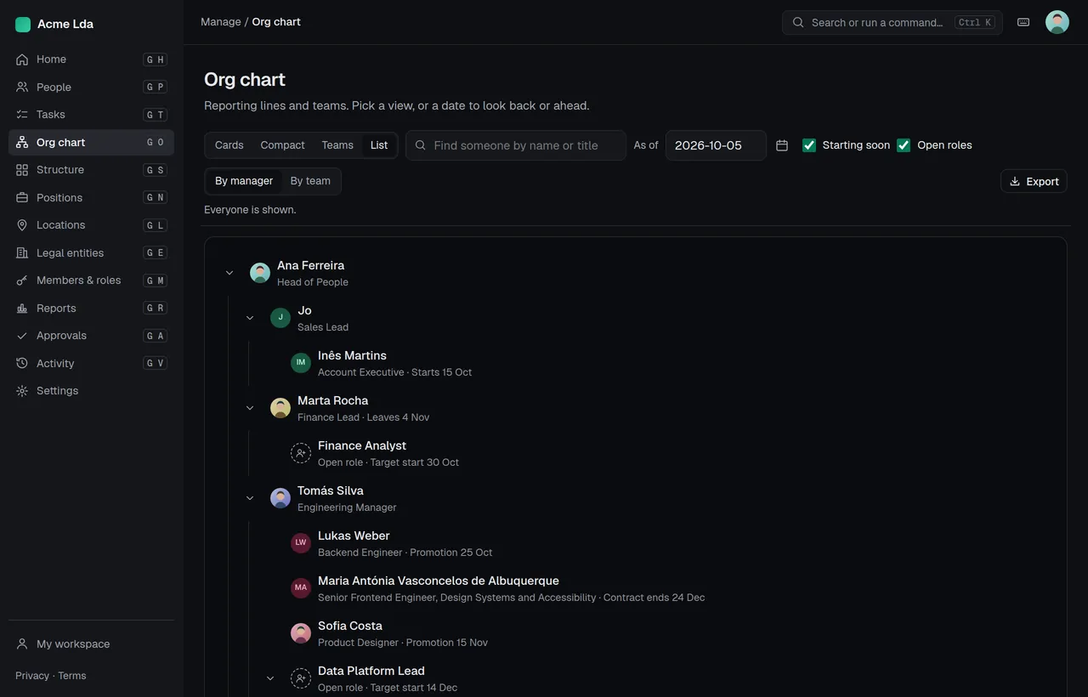Select By manager grouping

pyautogui.click(x=244, y=181)
